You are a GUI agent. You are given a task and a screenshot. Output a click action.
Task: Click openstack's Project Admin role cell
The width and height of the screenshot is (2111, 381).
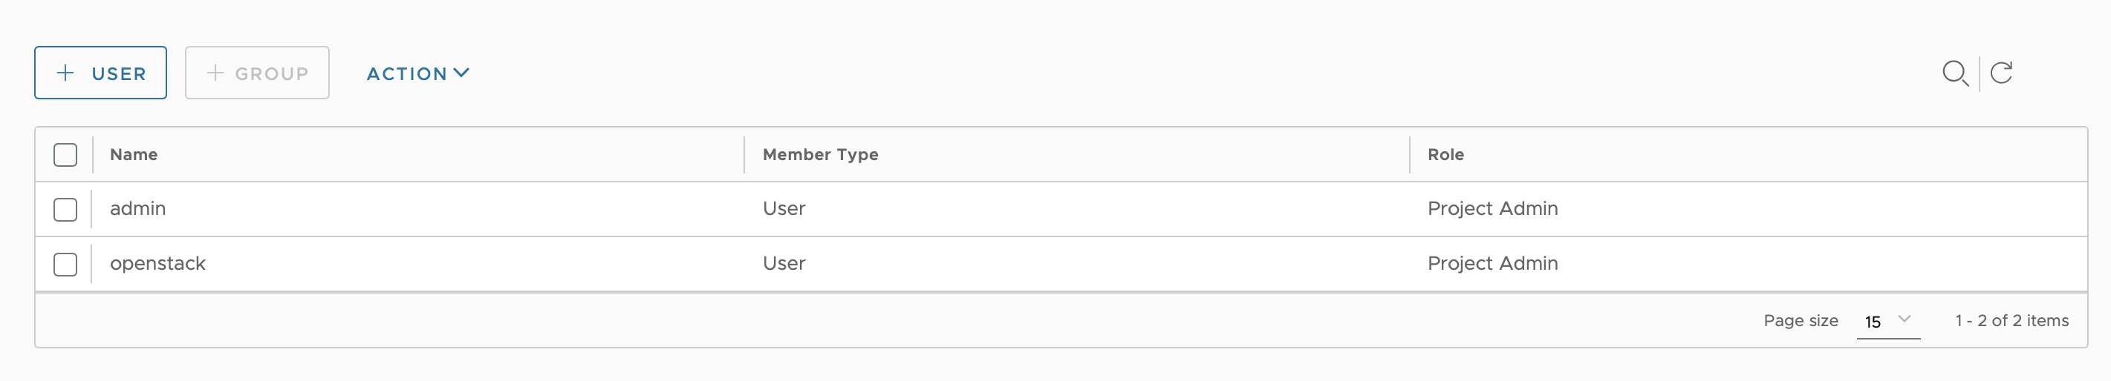1492,263
